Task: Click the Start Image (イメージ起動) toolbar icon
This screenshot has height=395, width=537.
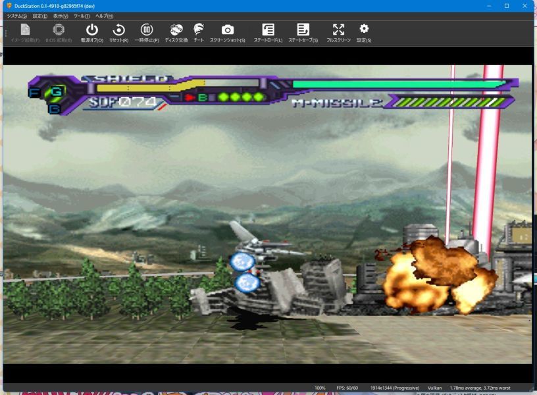Action: tap(25, 33)
